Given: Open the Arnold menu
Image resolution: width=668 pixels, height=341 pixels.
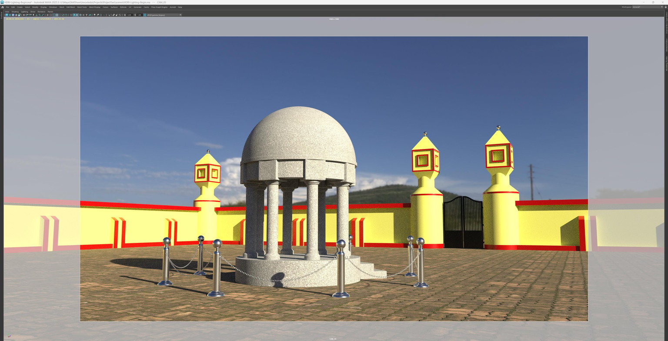Looking at the screenshot, I should pyautogui.click(x=173, y=7).
